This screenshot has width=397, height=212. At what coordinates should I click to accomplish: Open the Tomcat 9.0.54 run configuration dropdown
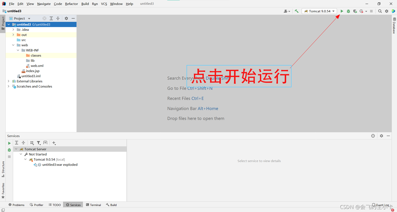319,11
